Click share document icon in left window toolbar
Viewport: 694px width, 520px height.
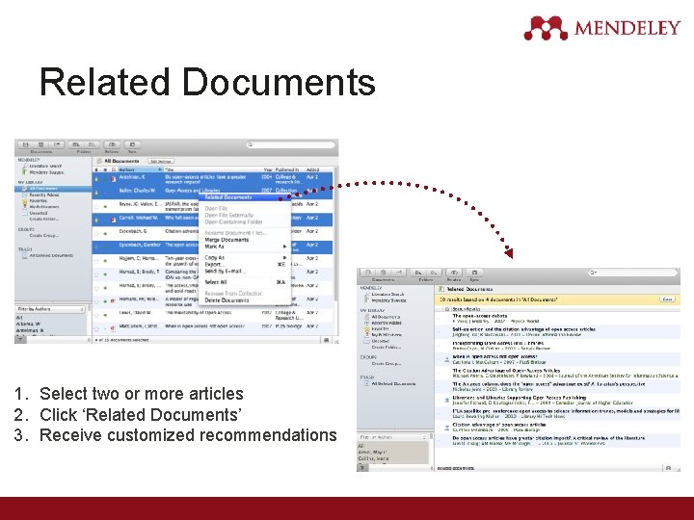coord(56,144)
